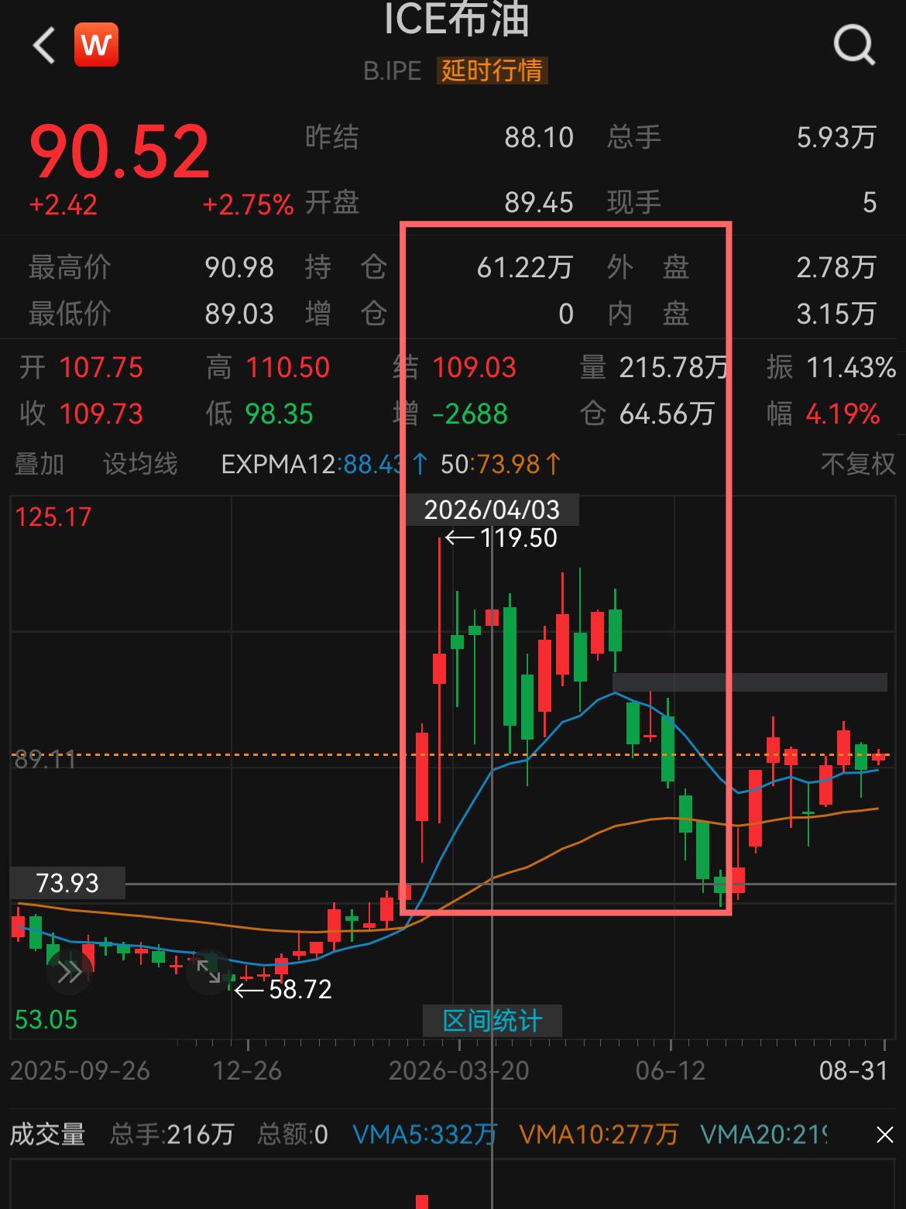The image size is (906, 1209).
Task: Tap the 总手:216万 volume total
Action: [x=172, y=1135]
